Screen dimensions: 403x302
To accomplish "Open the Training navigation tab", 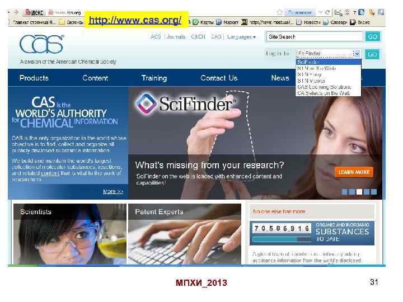I will (x=154, y=78).
